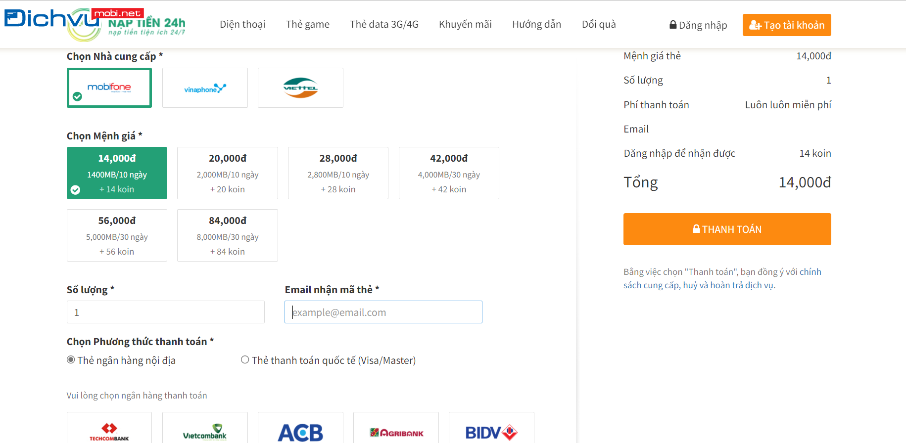
Task: Select the 42,000đ 4,000MB package
Action: point(449,173)
